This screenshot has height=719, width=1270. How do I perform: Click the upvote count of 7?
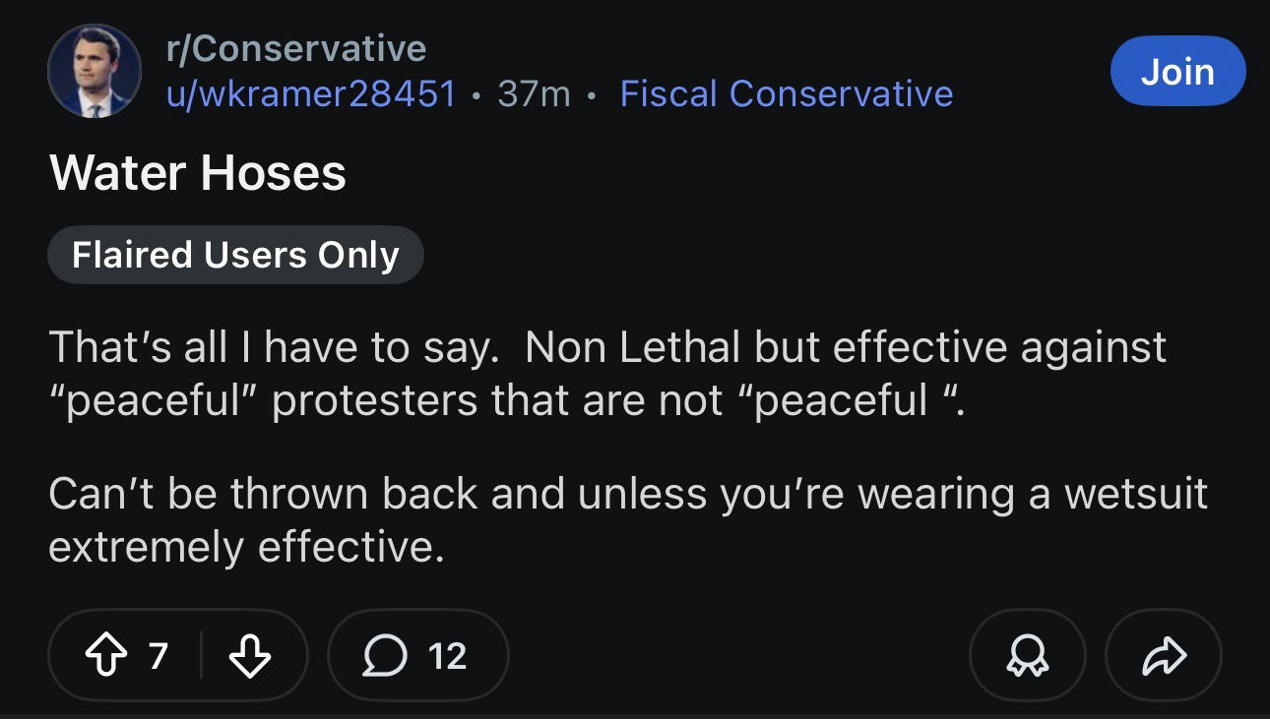coord(158,656)
